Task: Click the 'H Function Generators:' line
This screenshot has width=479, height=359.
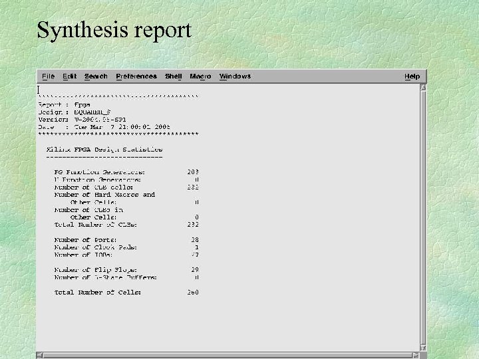Action: coord(126,179)
